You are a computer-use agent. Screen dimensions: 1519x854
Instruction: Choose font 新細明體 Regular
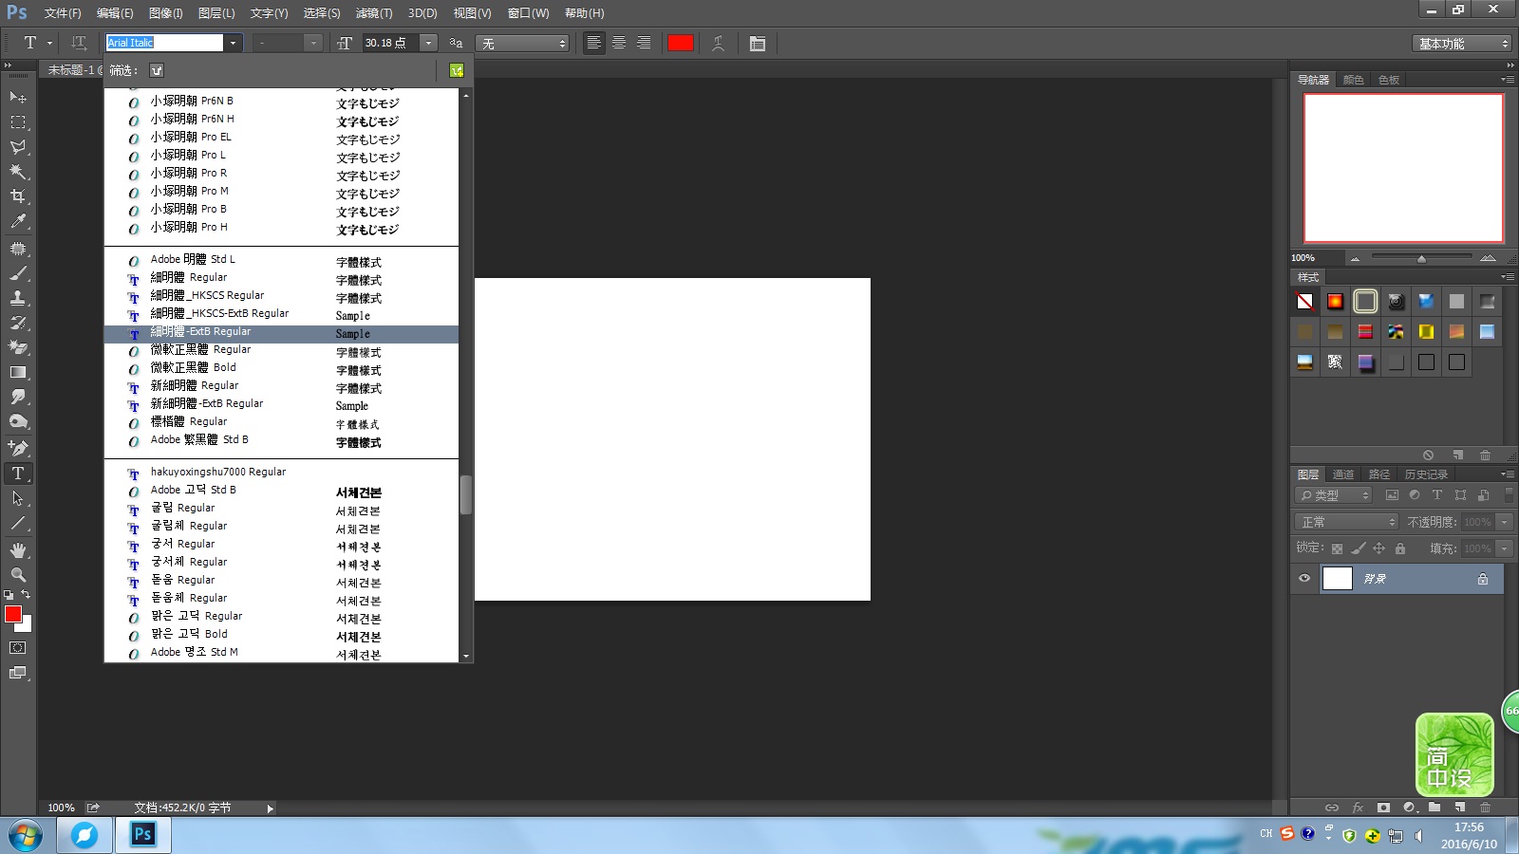point(281,386)
